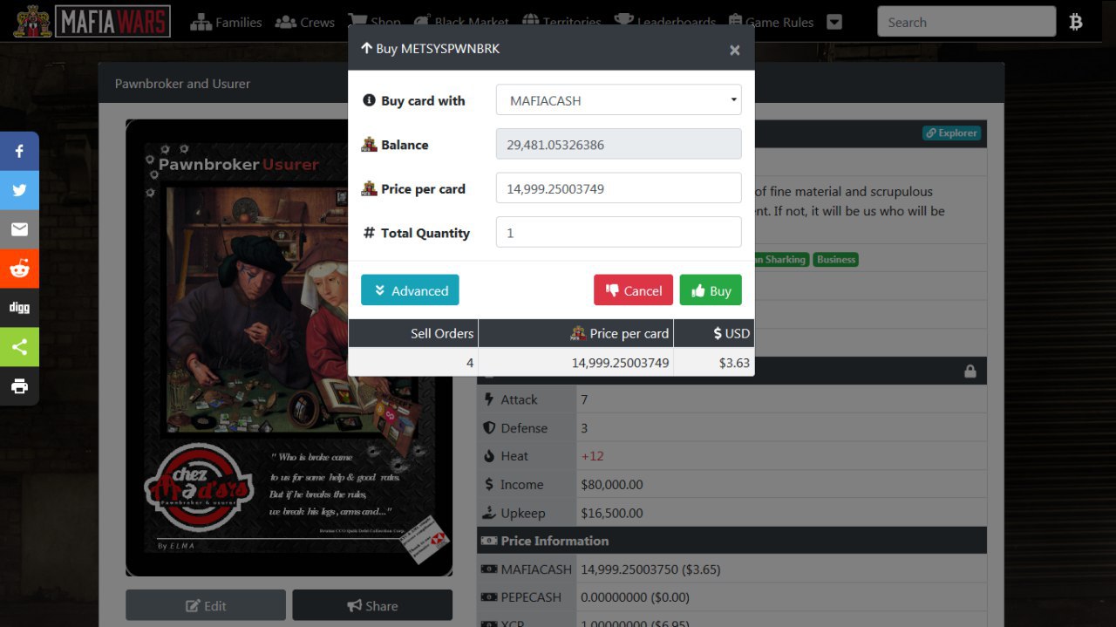
Task: Click the Defense shield icon
Action: coord(489,428)
